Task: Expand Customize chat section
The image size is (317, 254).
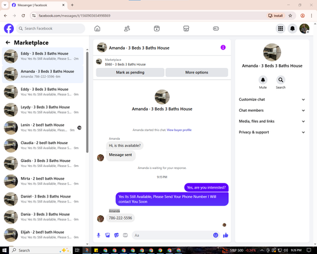Action: pos(272,100)
